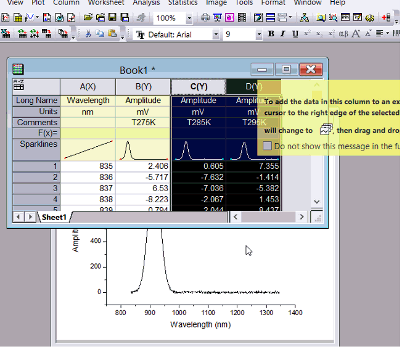Click the video builder film icon
The height and width of the screenshot is (349, 402).
(242, 18)
